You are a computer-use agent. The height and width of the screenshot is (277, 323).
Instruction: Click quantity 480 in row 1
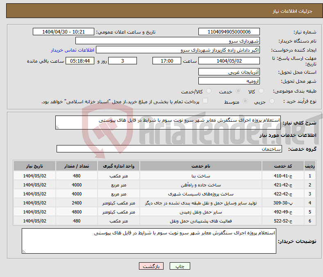pyautogui.click(x=77, y=176)
